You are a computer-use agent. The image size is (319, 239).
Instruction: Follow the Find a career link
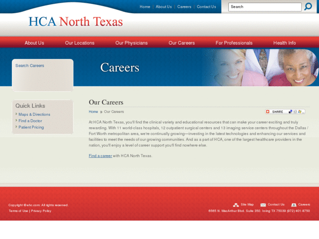[x=100, y=156]
